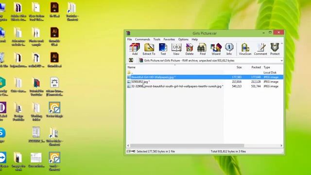Start VirusScan from the toolbar
Screen dimensions: 311x175
[245, 49]
